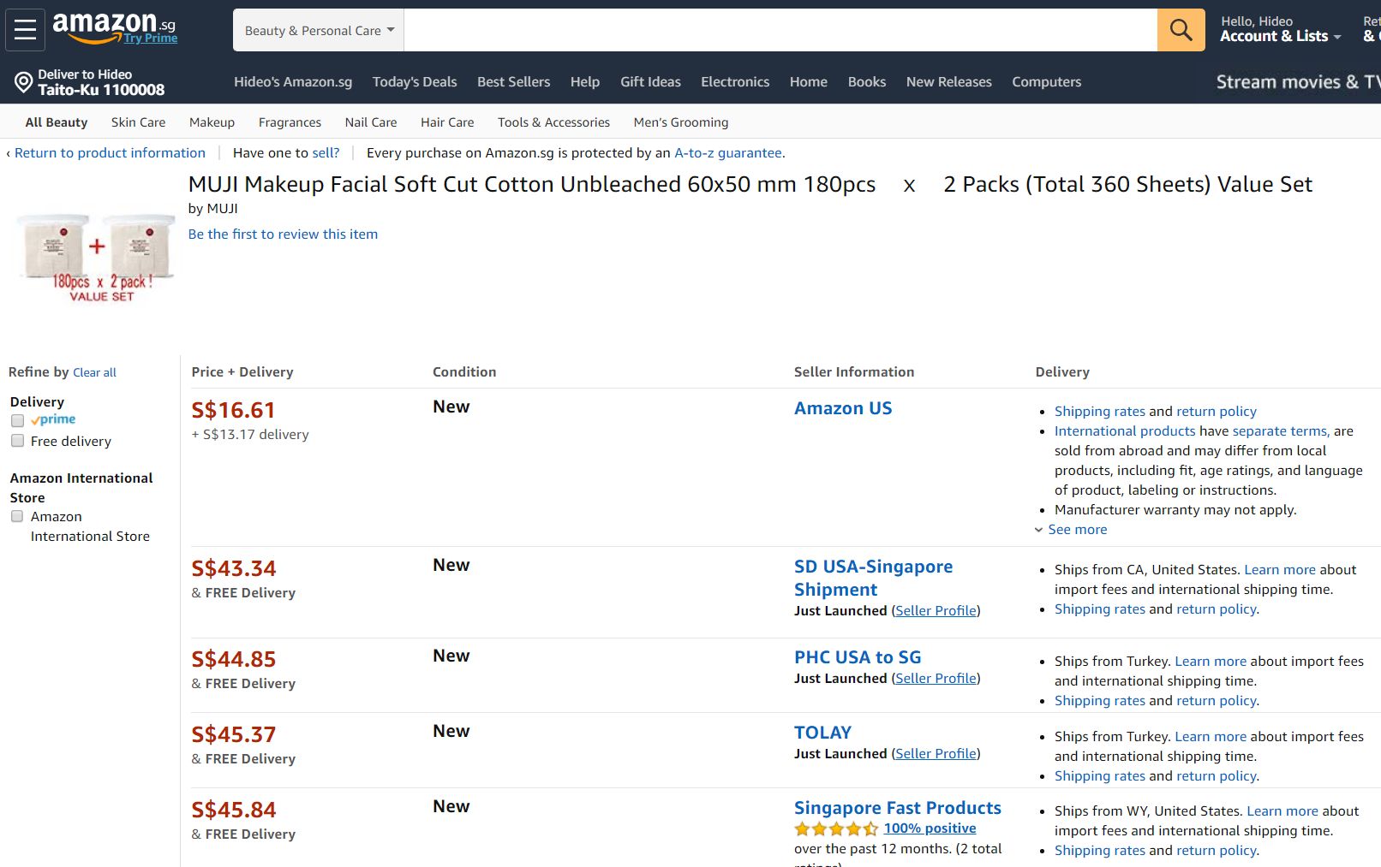The height and width of the screenshot is (867, 1381).
Task: Click the search text field
Action: point(780,30)
